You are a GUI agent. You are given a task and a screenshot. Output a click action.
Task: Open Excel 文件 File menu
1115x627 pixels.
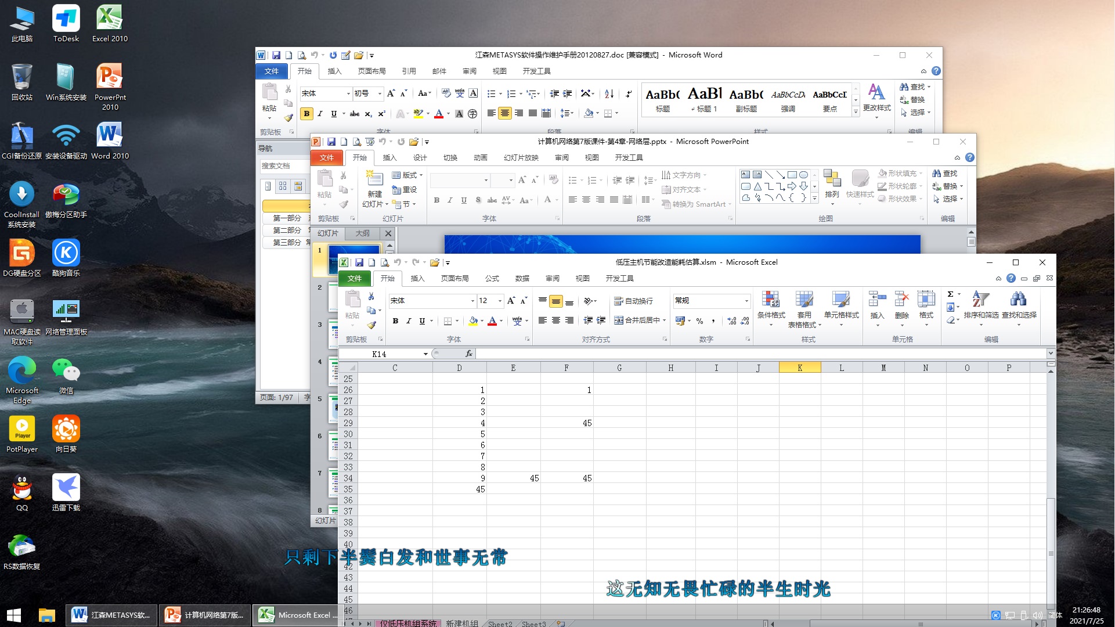tap(355, 279)
